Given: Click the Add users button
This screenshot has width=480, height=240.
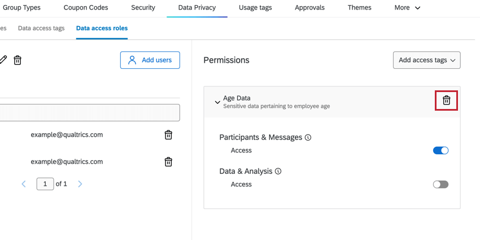Looking at the screenshot, I should [150, 60].
